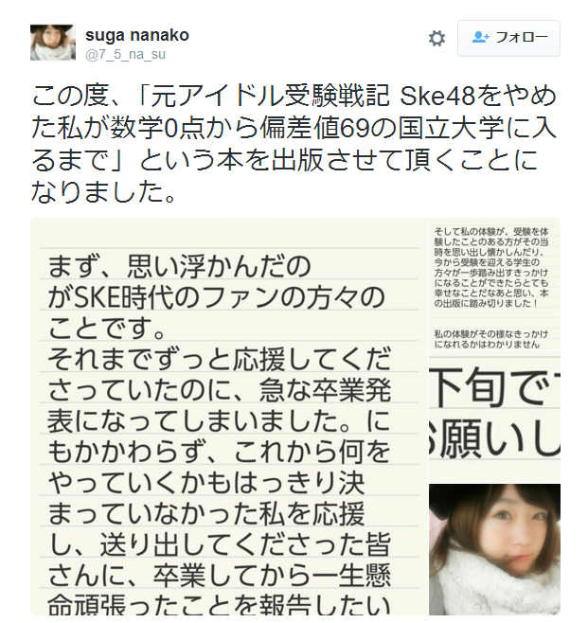Click the follow person-plus icon
The height and width of the screenshot is (623, 588).
pos(481,37)
